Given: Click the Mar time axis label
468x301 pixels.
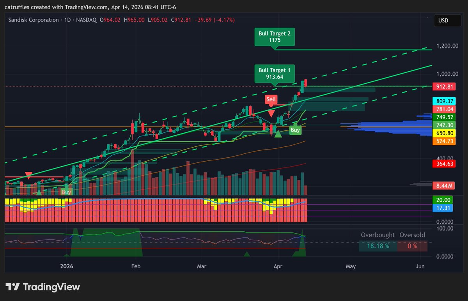Looking at the screenshot, I should coord(202,267).
